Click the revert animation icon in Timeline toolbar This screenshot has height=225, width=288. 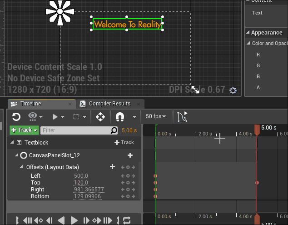[x=16, y=117]
